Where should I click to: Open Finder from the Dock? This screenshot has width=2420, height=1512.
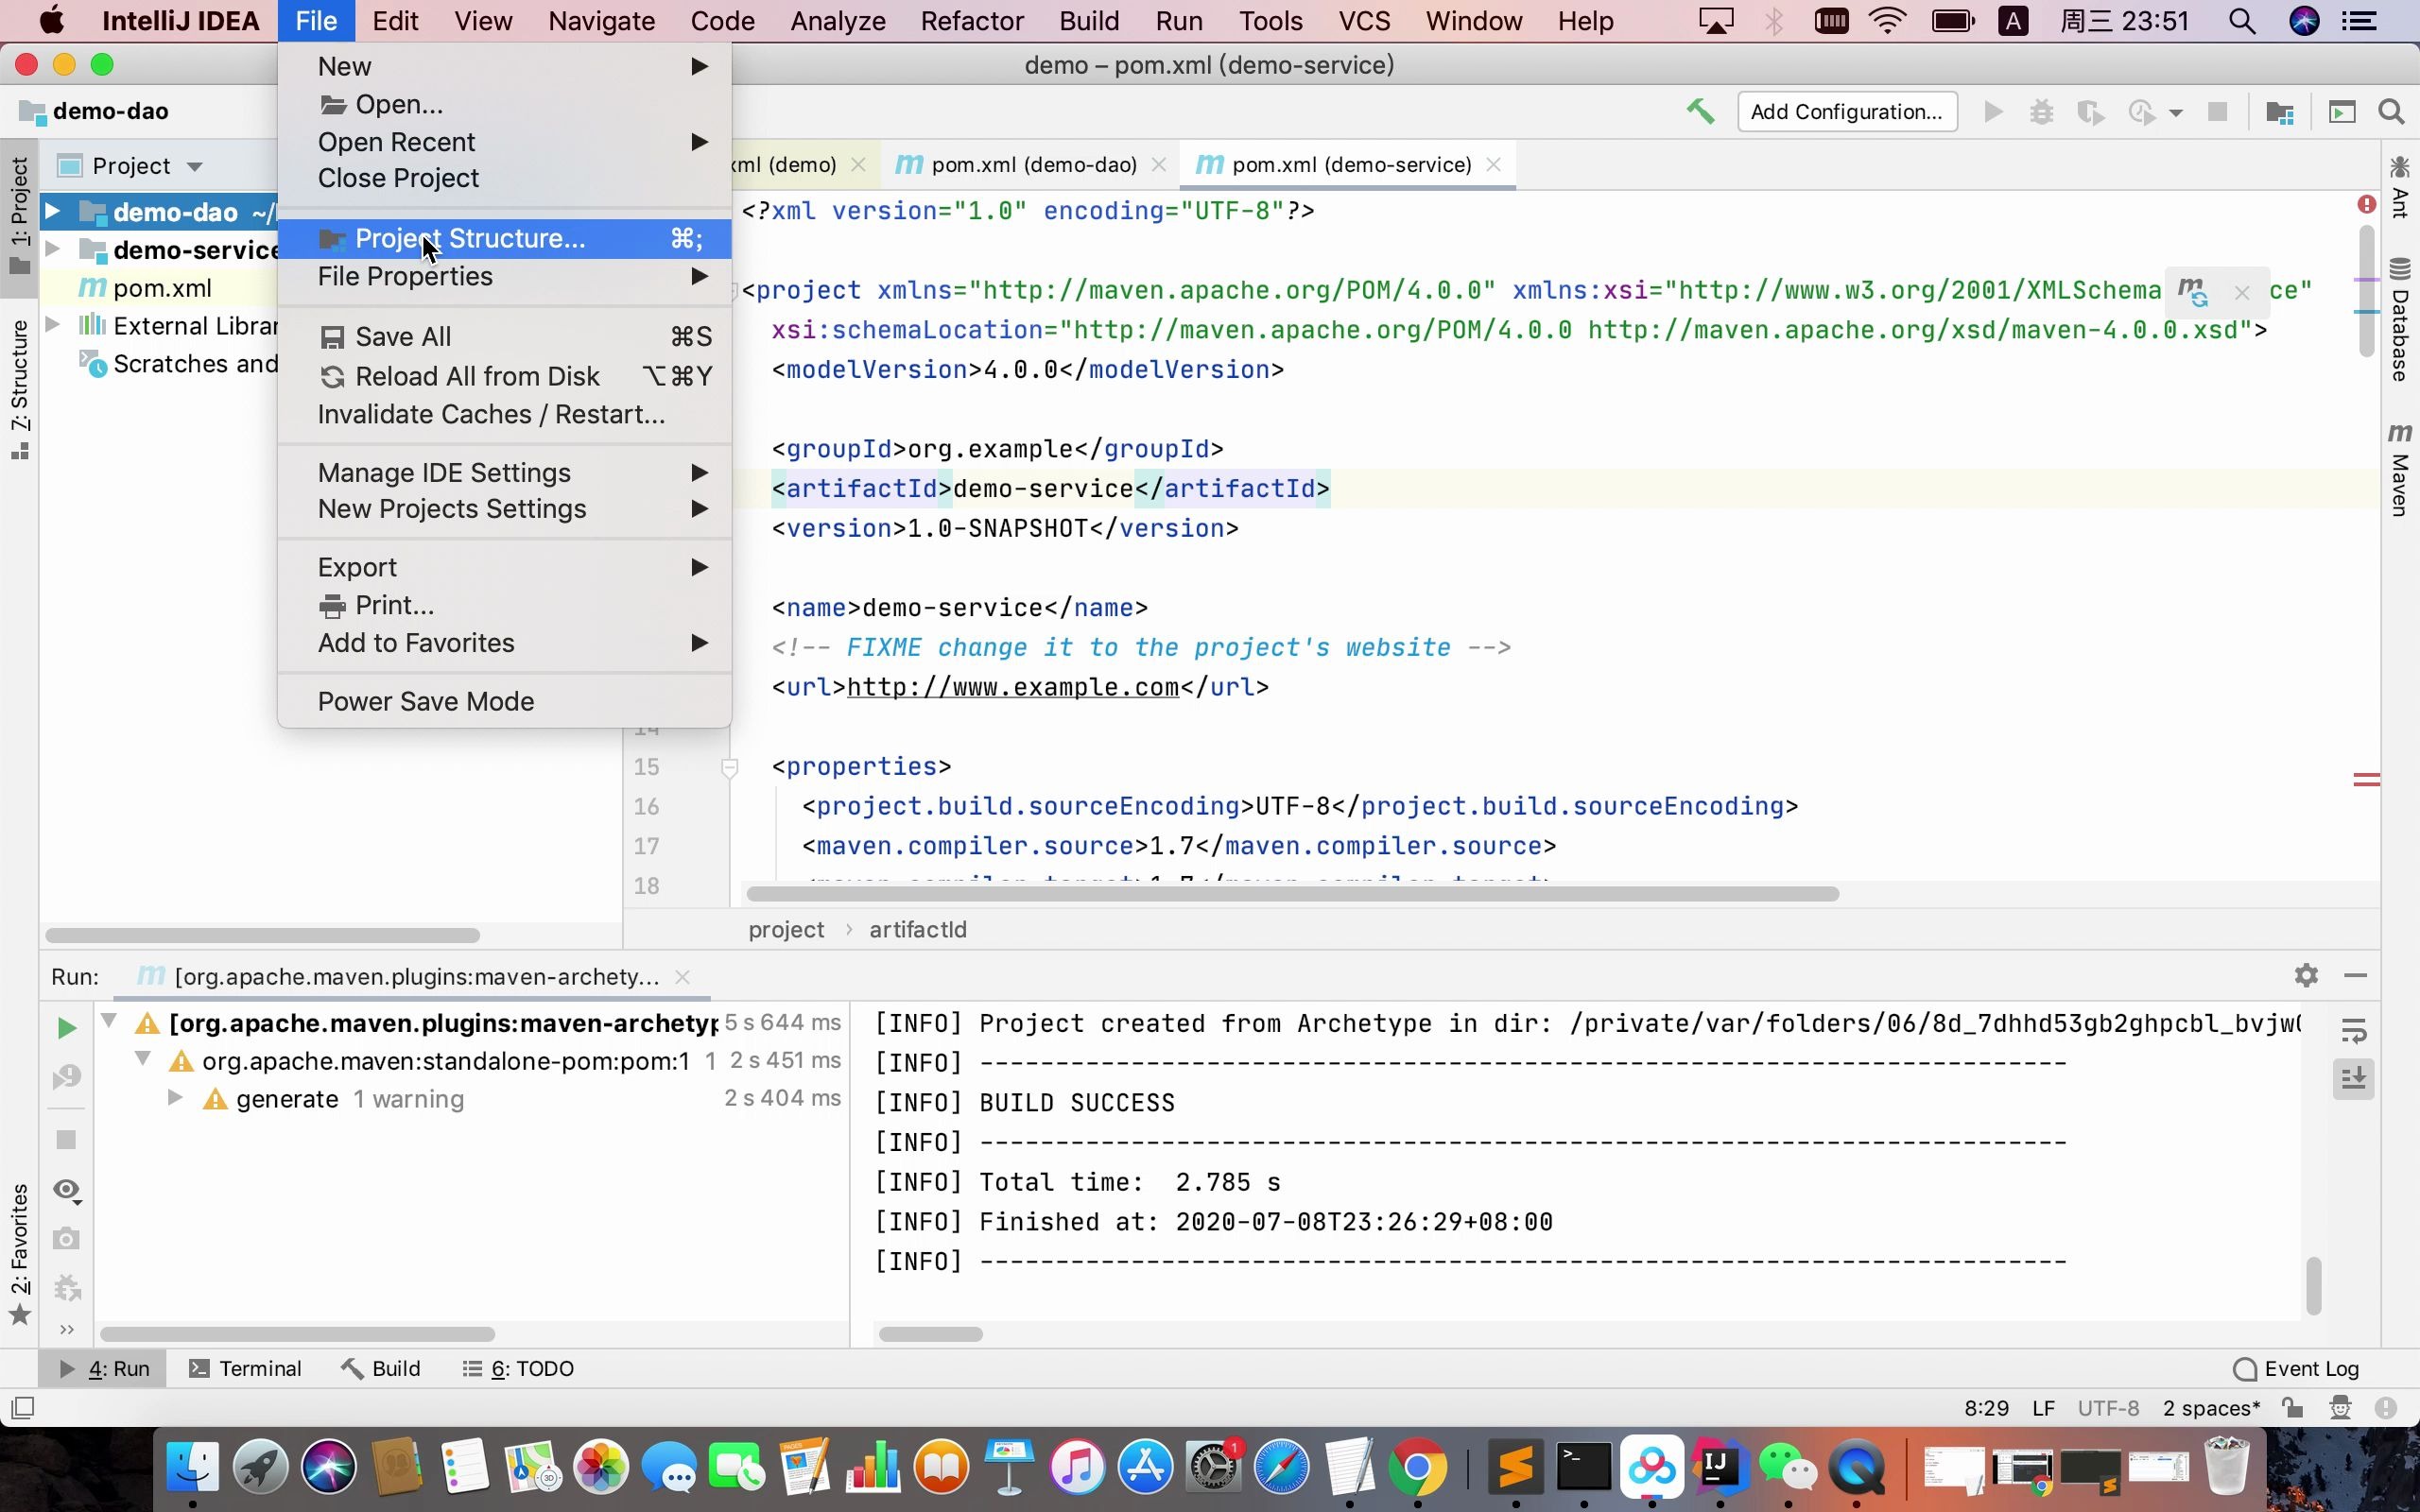tap(191, 1467)
